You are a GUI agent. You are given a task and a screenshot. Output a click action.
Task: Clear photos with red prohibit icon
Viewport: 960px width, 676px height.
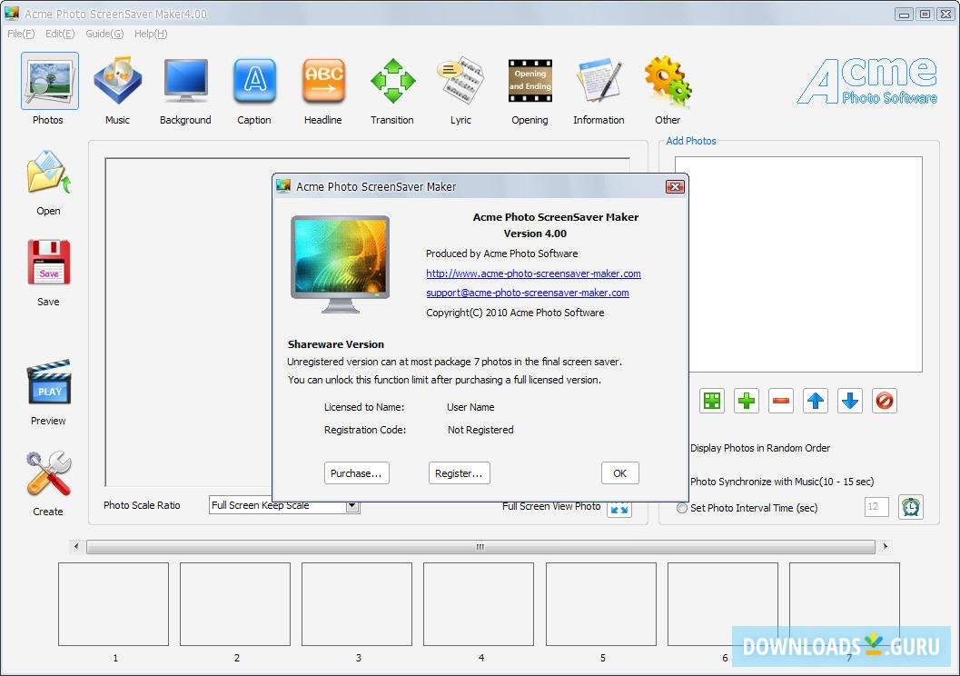coord(884,401)
